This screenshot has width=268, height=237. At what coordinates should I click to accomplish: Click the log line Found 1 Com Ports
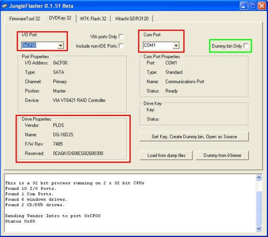[29, 194]
